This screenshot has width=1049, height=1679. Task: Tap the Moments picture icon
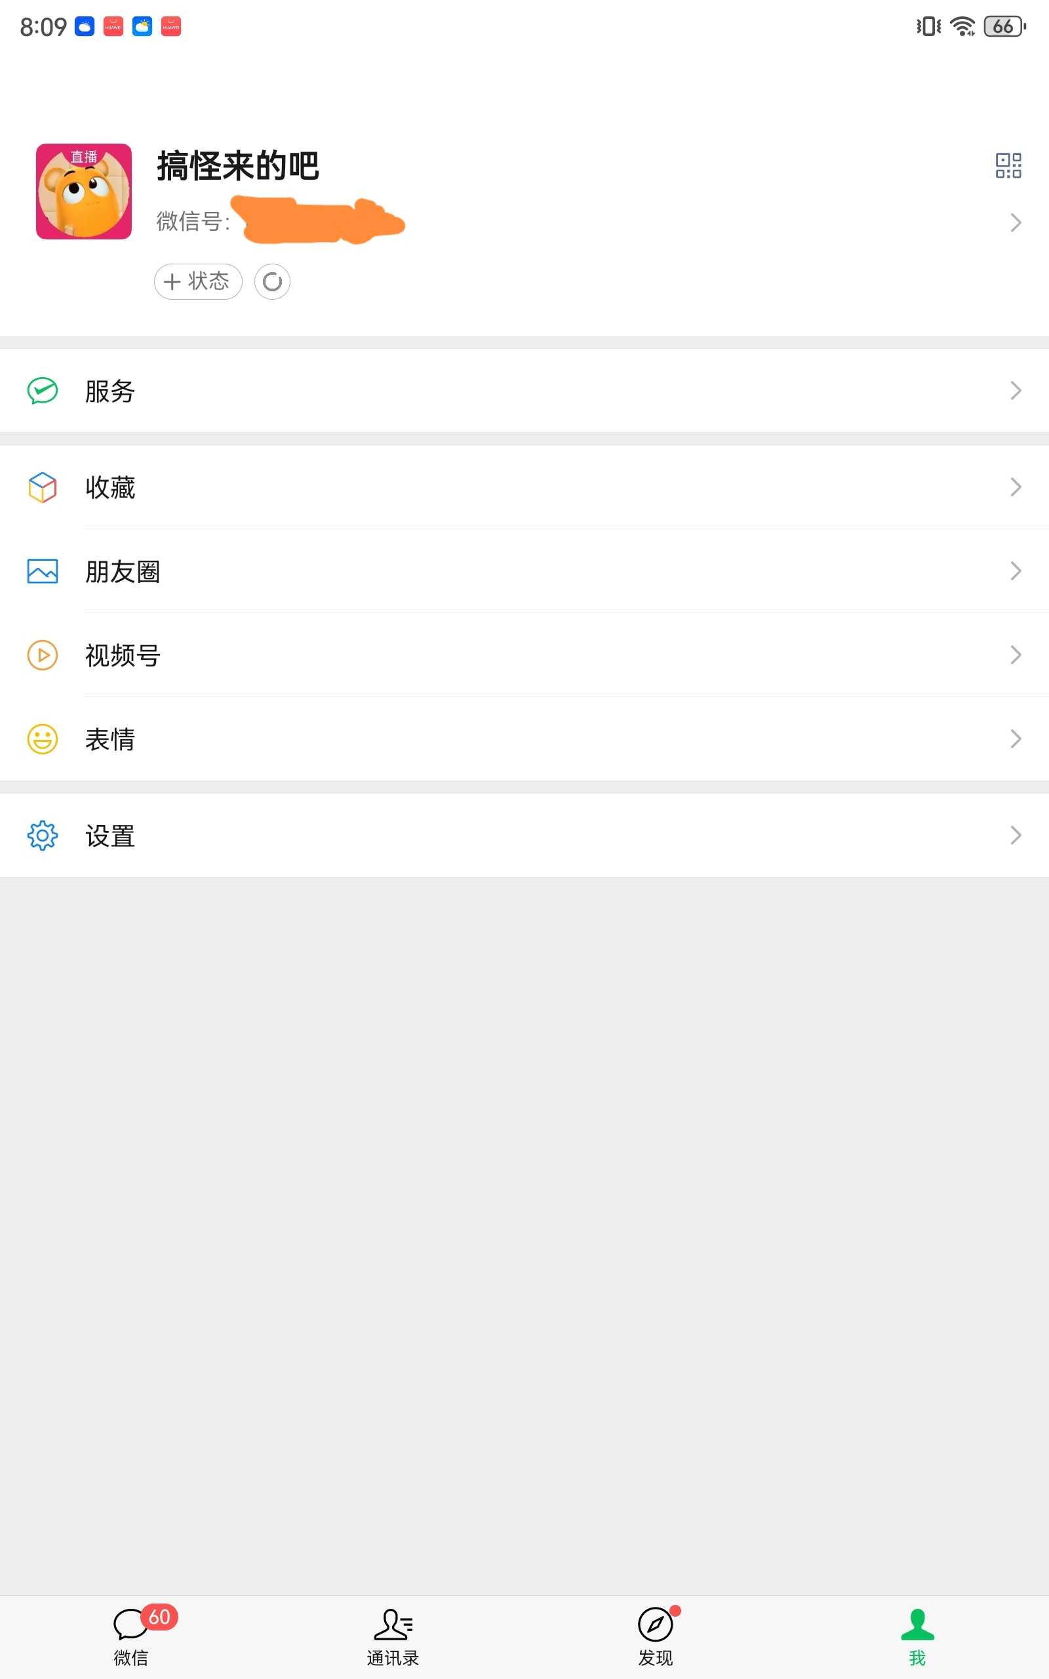tap(43, 571)
